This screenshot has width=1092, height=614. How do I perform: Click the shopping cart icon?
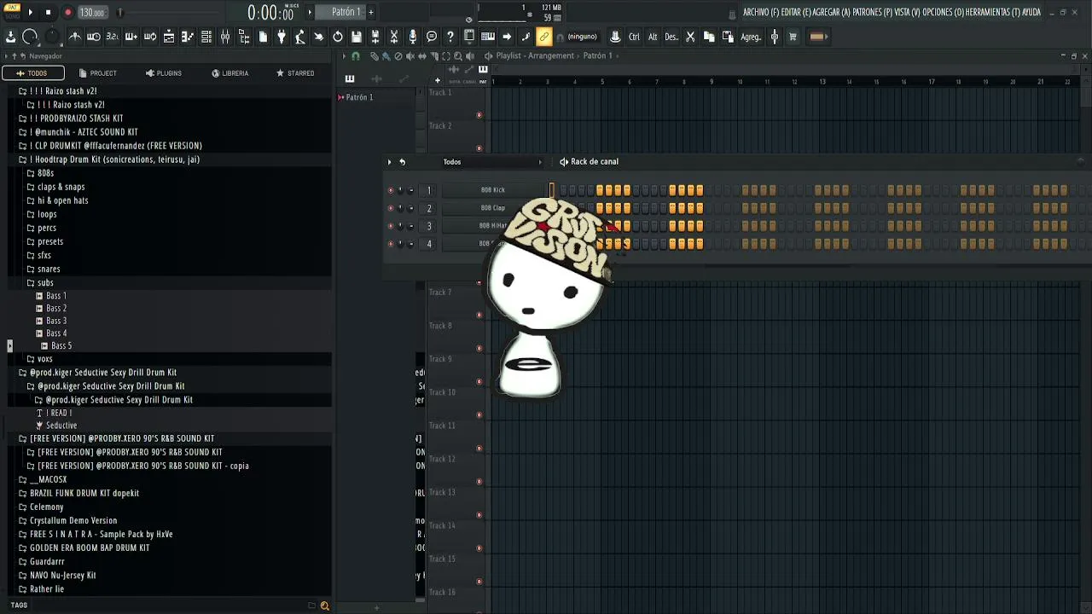coord(793,37)
